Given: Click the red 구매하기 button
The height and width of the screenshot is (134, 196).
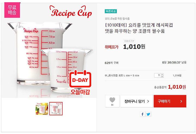Looking at the screenshot, I should [x=170, y=101].
